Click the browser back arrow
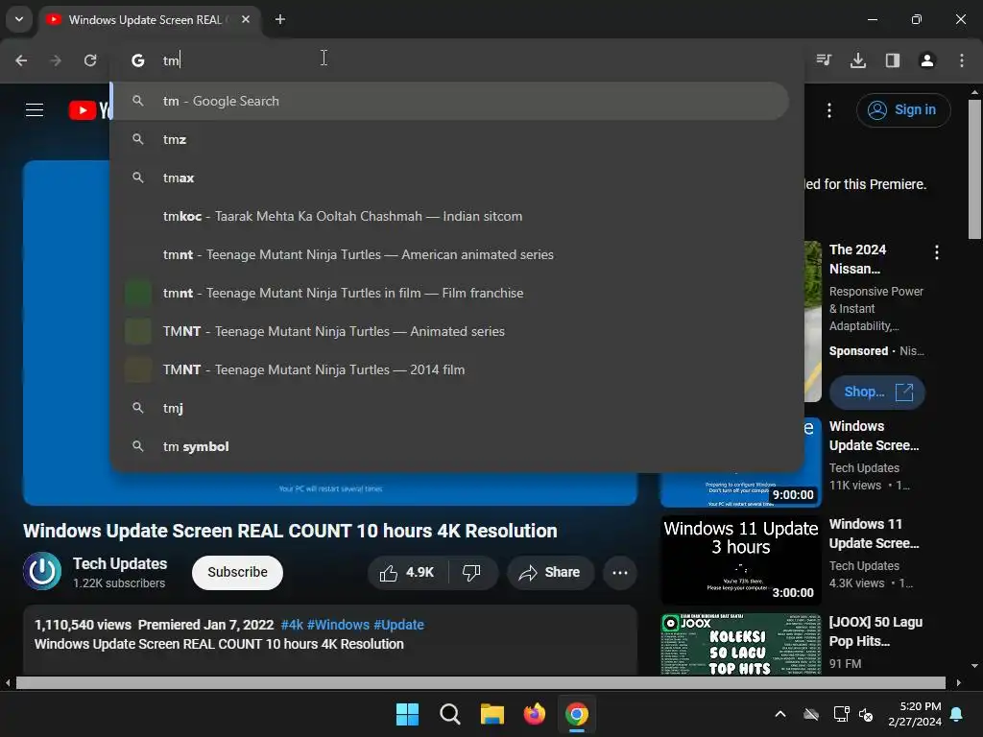The height and width of the screenshot is (737, 983). (21, 60)
